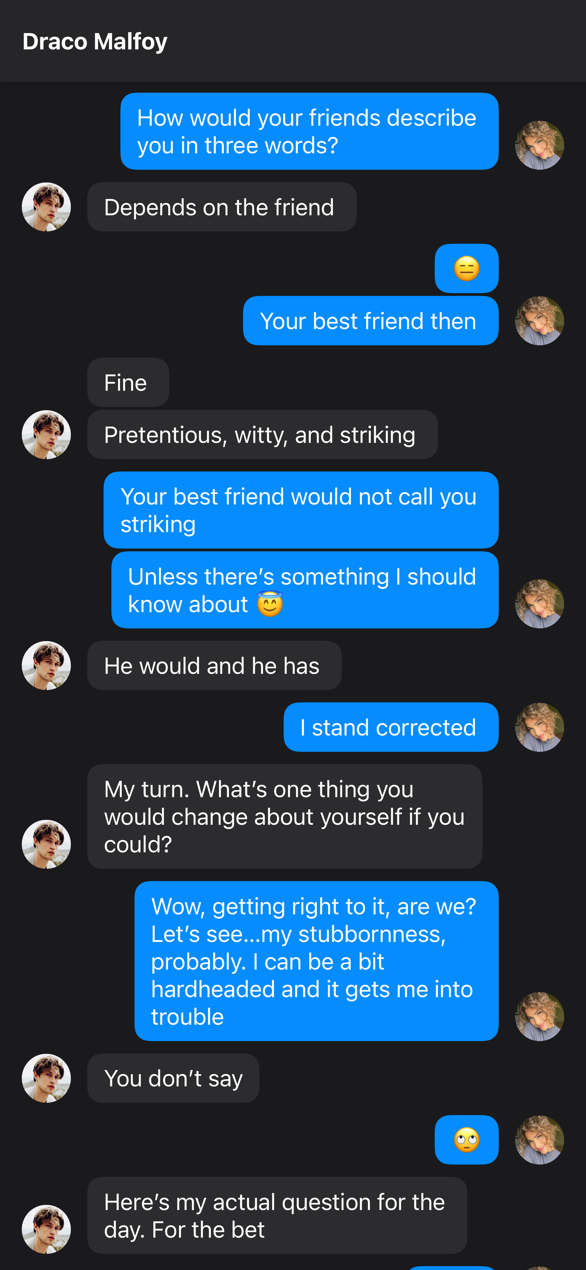Tap the expressionless face emoji message

coord(466,269)
